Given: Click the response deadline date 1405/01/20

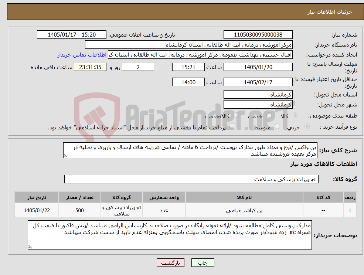Looking at the screenshot, I should tap(258, 67).
